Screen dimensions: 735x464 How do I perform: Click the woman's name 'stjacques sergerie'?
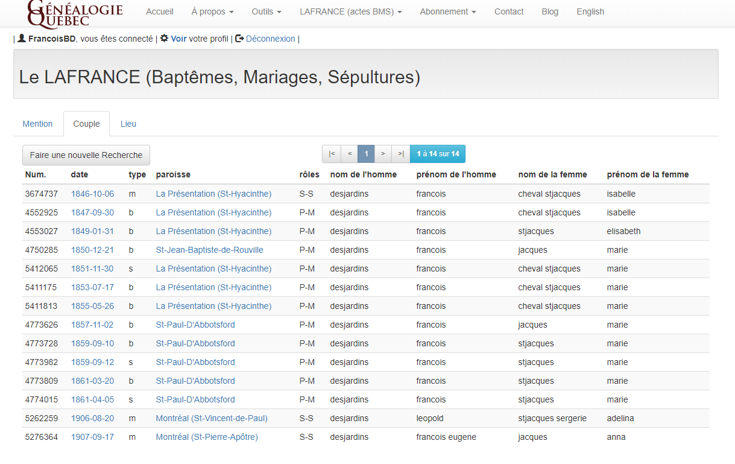coord(552,418)
